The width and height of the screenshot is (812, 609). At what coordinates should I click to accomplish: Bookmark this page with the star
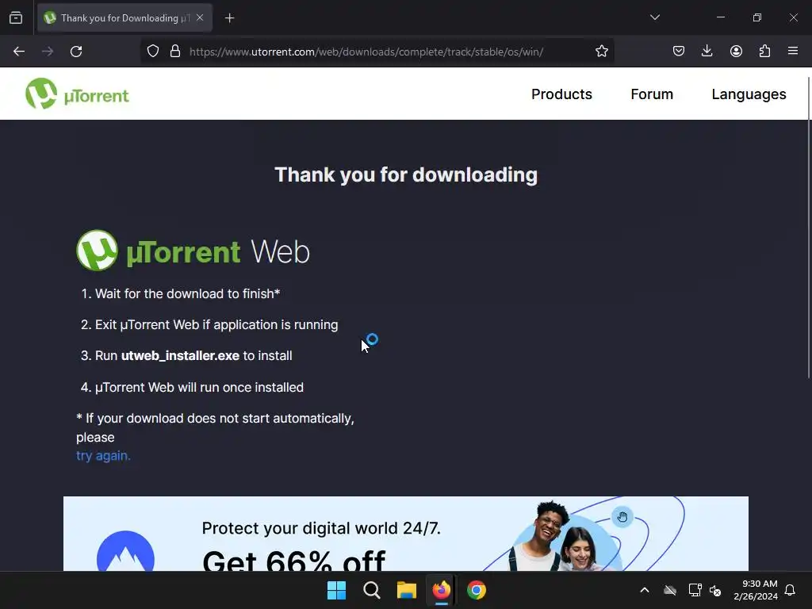pos(601,52)
